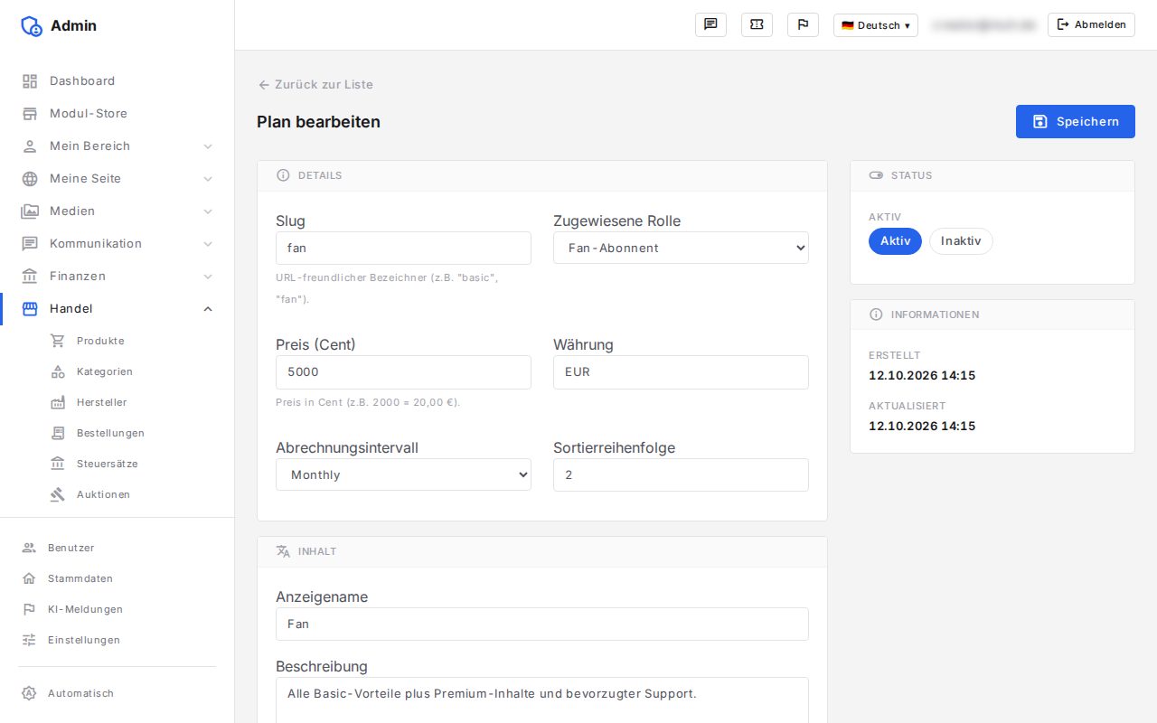Open the Abrechnungsintervall dropdown
This screenshot has width=1157, height=723.
pos(403,474)
